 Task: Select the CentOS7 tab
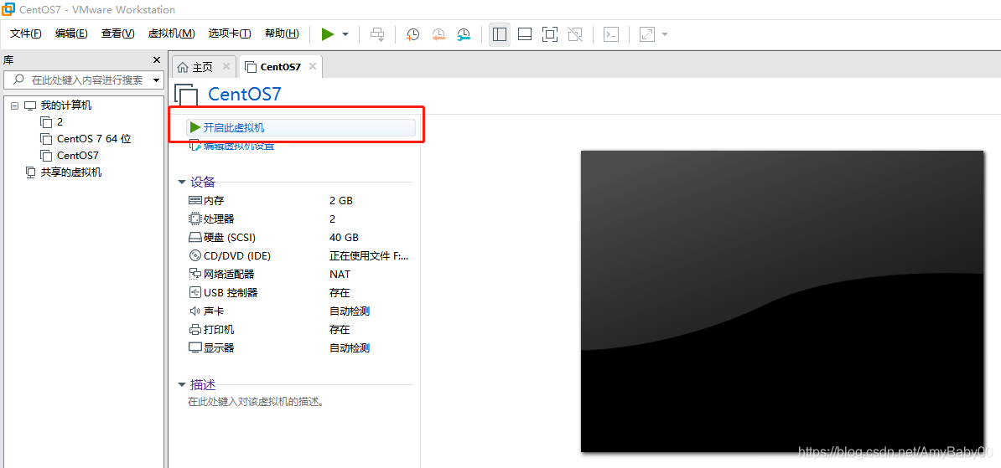pyautogui.click(x=280, y=67)
